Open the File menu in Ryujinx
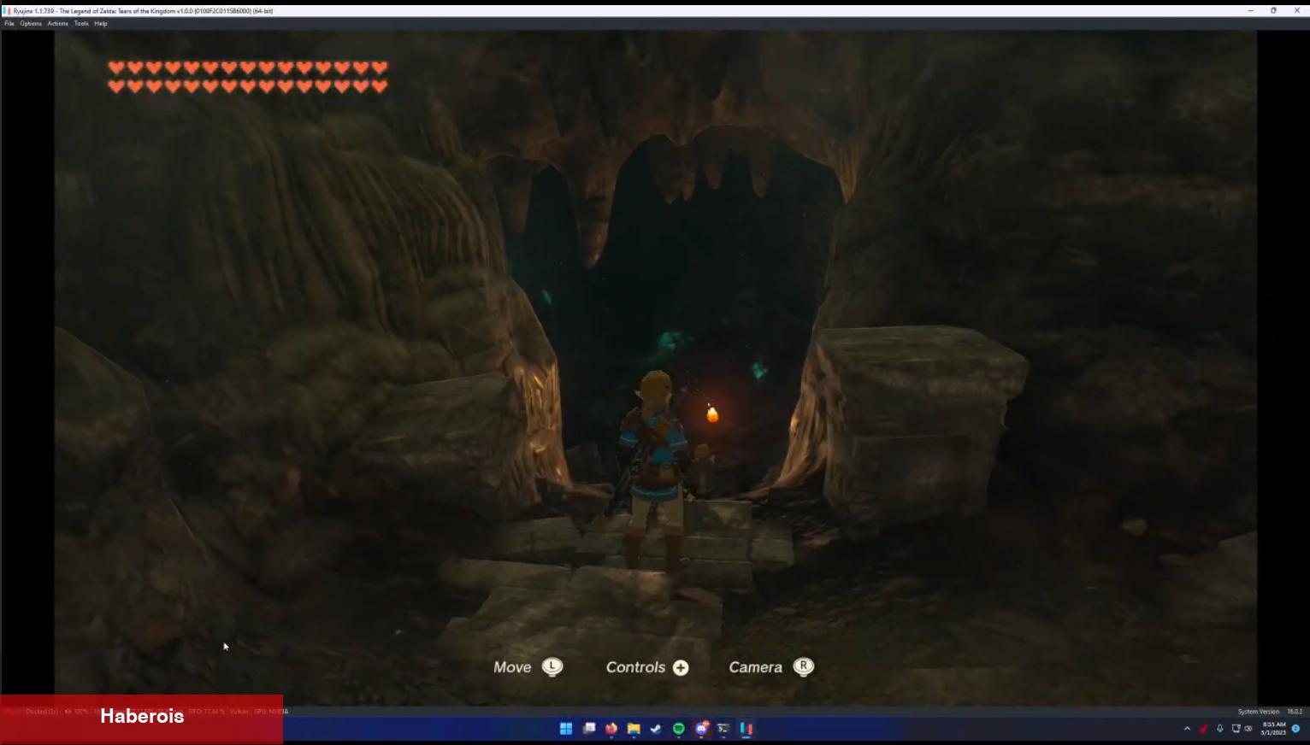 [9, 23]
